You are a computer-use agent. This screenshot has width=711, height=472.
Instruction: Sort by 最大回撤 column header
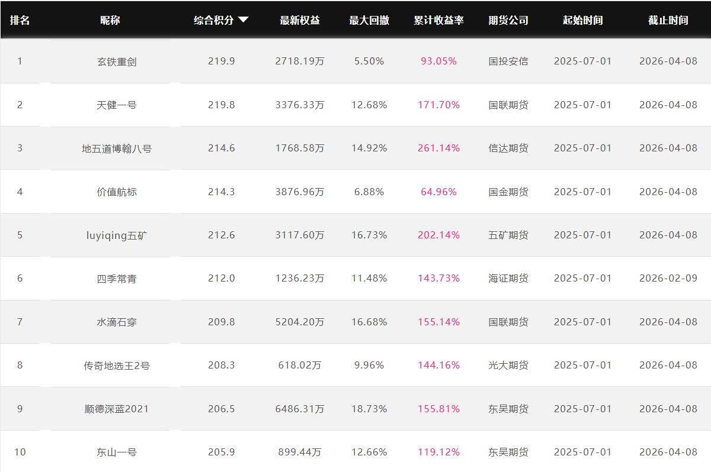click(369, 20)
